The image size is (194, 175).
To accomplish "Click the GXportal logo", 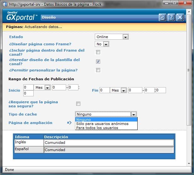I will [x=21, y=16].
